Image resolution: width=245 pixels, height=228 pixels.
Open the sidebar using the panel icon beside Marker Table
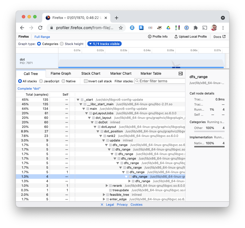pos(181,74)
